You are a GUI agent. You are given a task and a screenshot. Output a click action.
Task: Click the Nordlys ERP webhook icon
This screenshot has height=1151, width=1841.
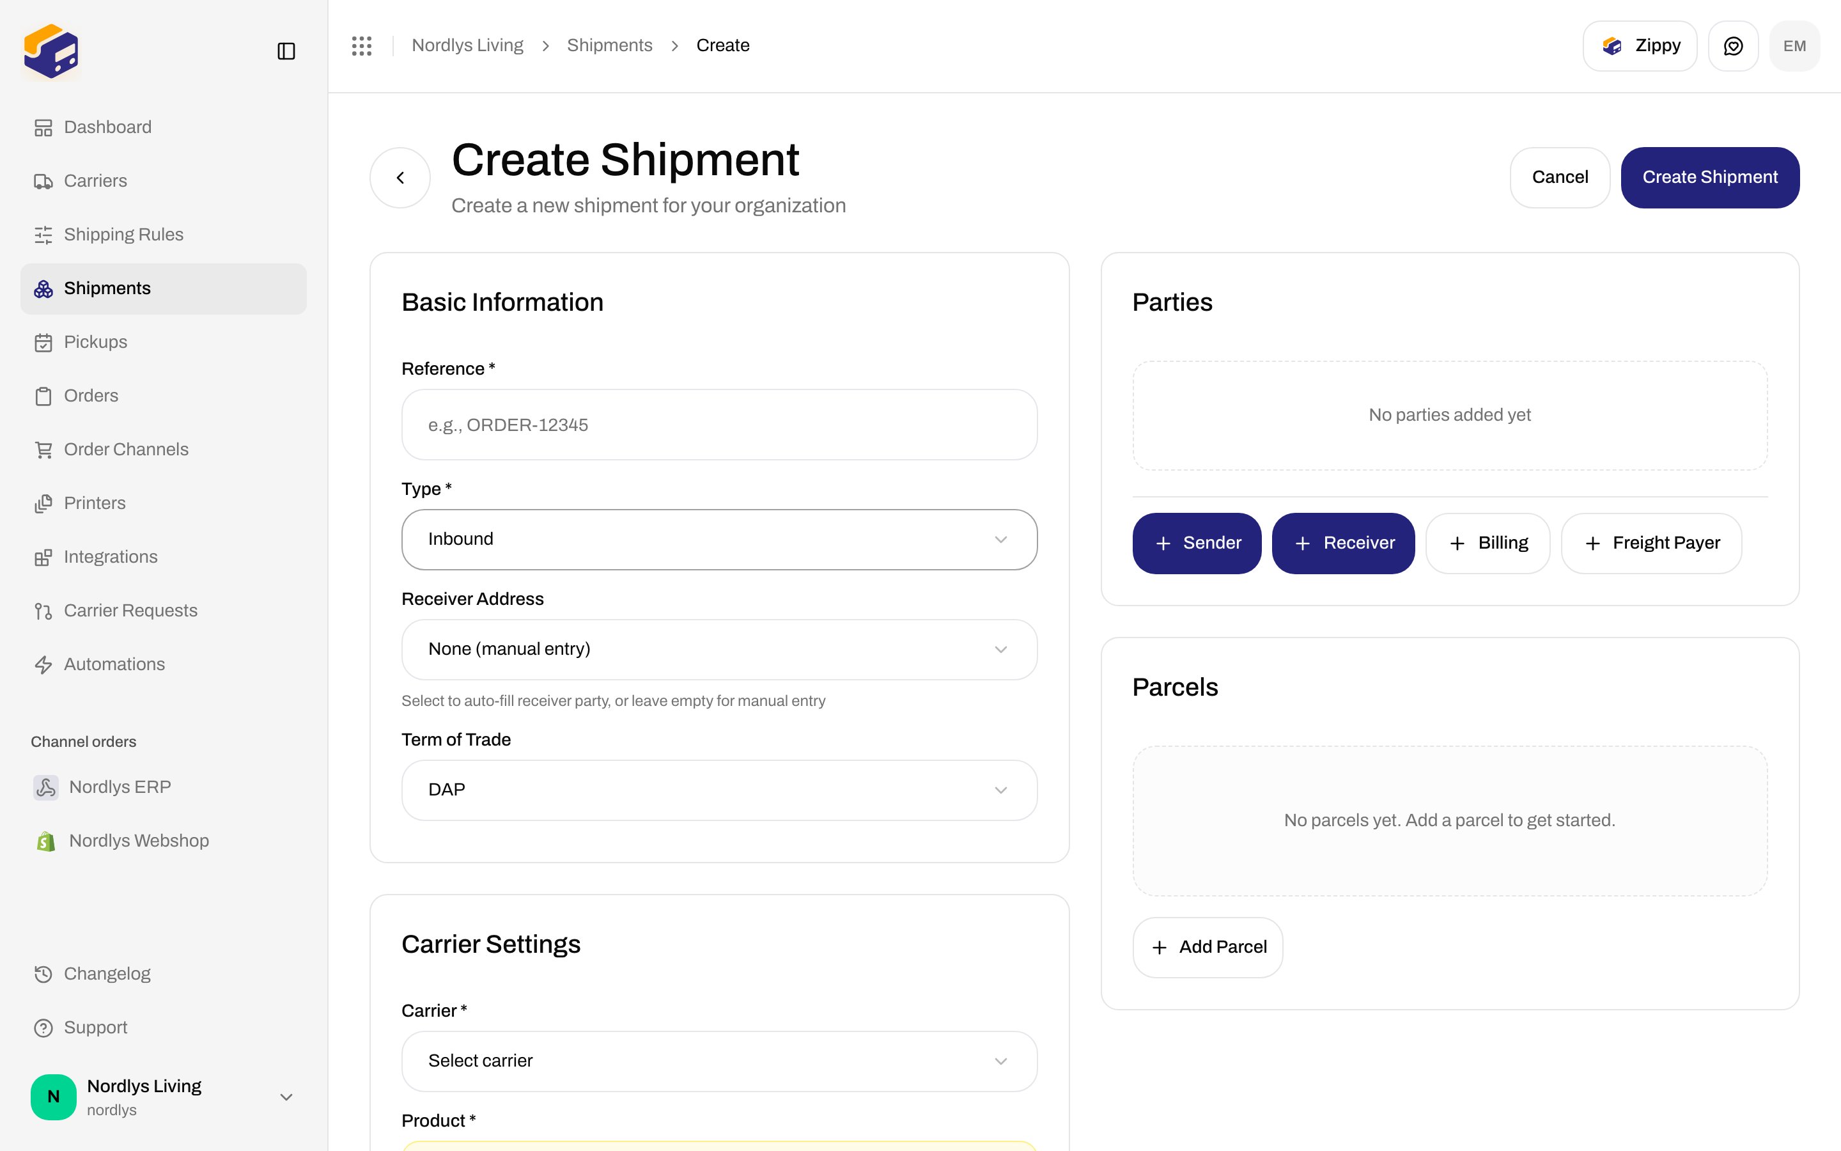tap(45, 787)
